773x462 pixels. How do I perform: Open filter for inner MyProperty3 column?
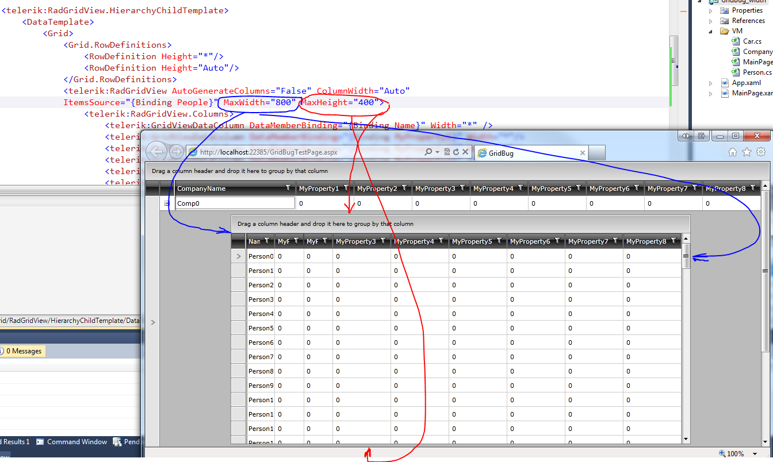[383, 241]
